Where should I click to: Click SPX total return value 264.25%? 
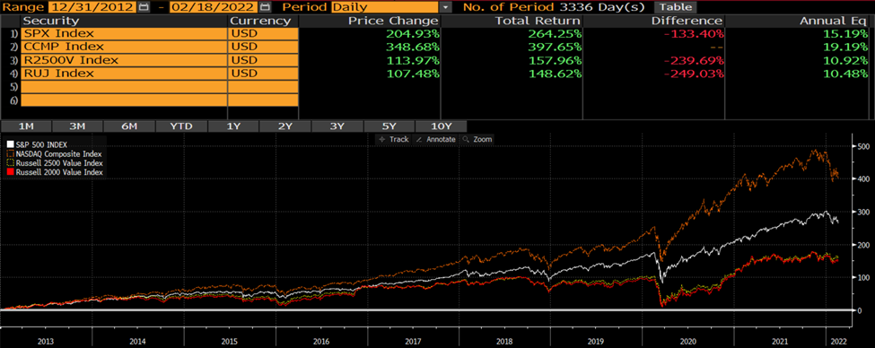pos(556,33)
